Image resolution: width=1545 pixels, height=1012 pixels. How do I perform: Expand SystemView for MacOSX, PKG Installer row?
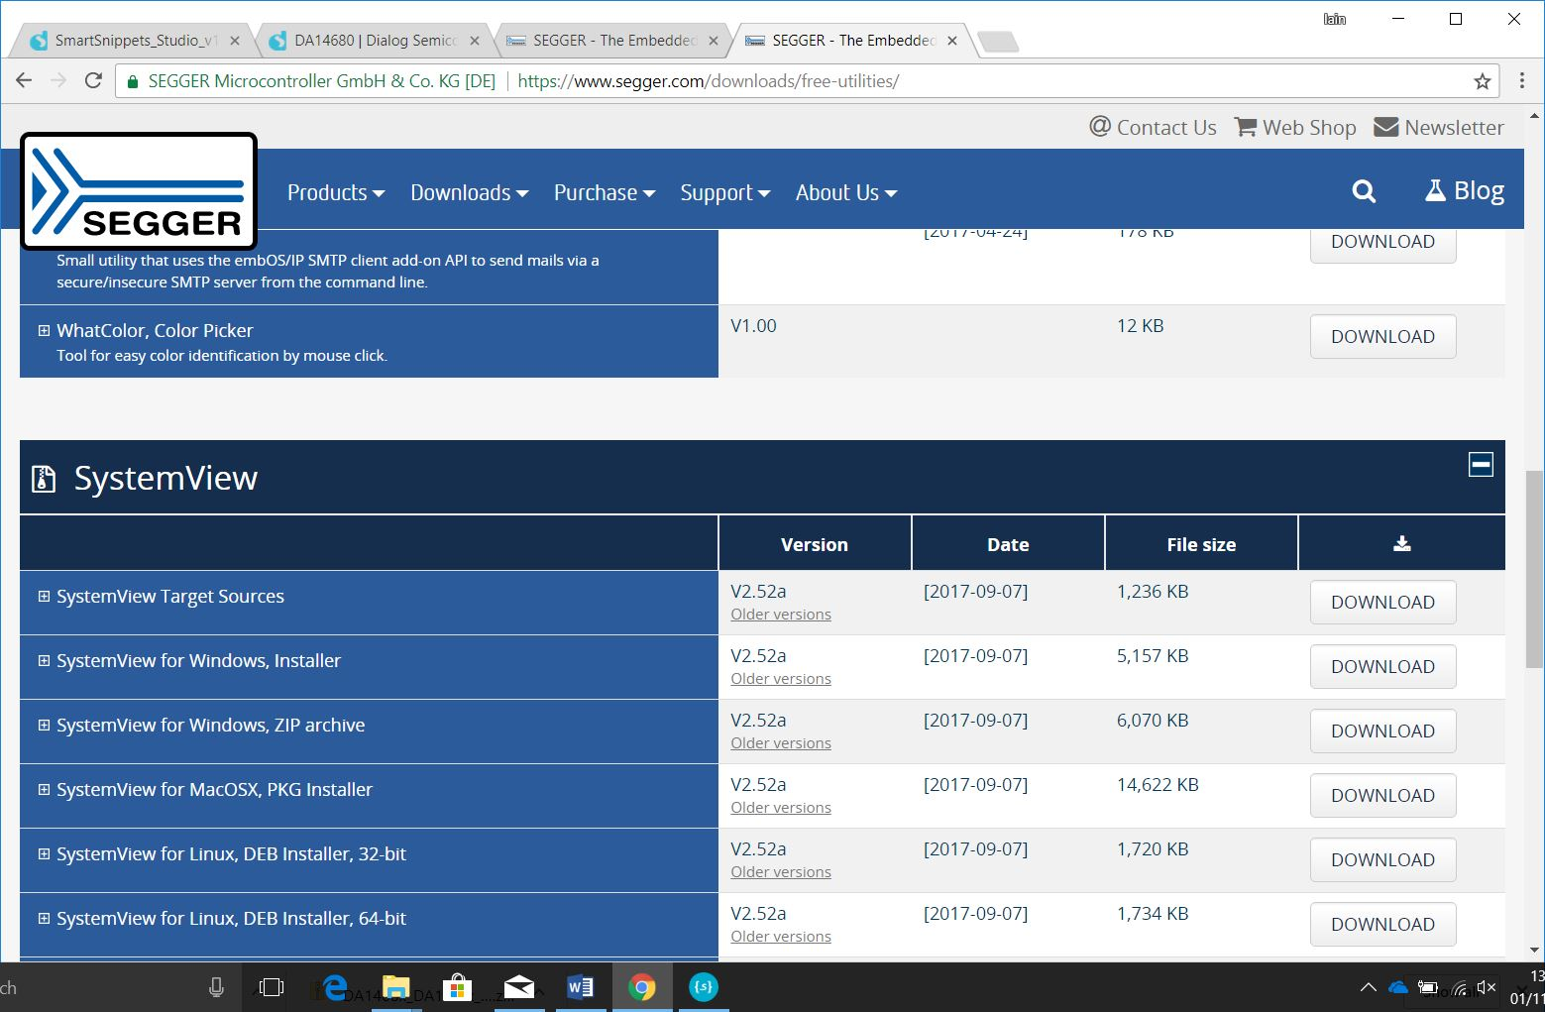44,789
